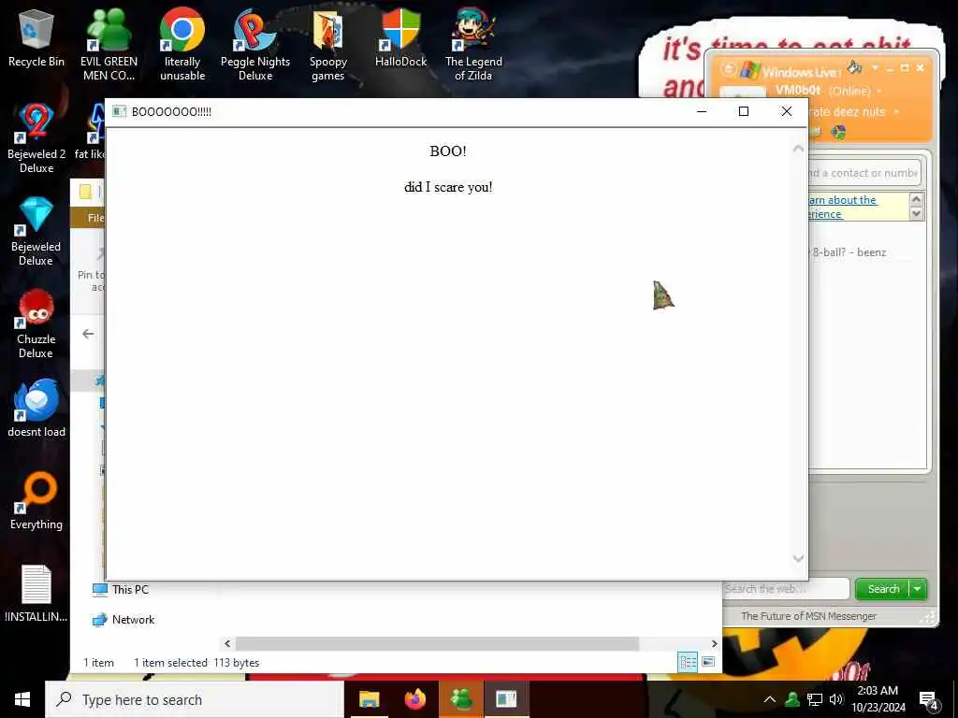Open the Recycle Bin desktop icon
This screenshot has width=958, height=718.
36,37
